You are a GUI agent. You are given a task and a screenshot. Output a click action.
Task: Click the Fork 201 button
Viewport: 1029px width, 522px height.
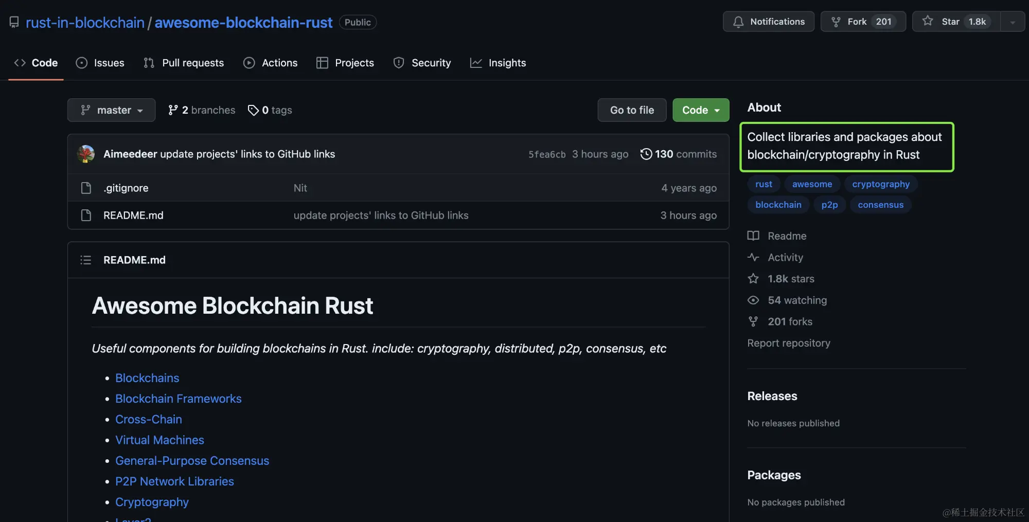coord(863,22)
